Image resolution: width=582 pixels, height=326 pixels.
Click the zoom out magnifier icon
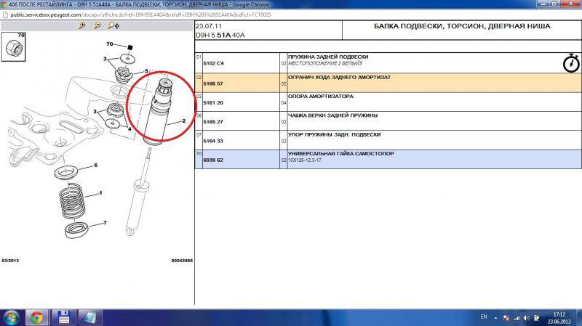coord(97,25)
